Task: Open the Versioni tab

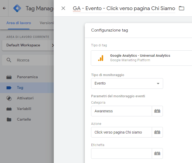Action: [47, 23]
